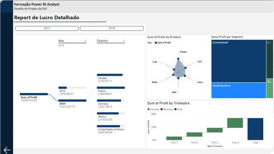Remove the Country level with its X
This screenshot has width=274, height=154.
pos(124,41)
